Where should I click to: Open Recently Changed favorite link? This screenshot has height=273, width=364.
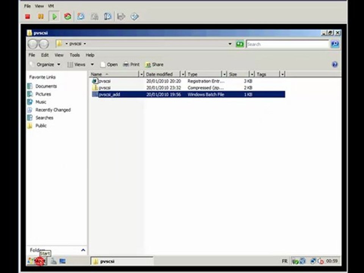point(53,110)
